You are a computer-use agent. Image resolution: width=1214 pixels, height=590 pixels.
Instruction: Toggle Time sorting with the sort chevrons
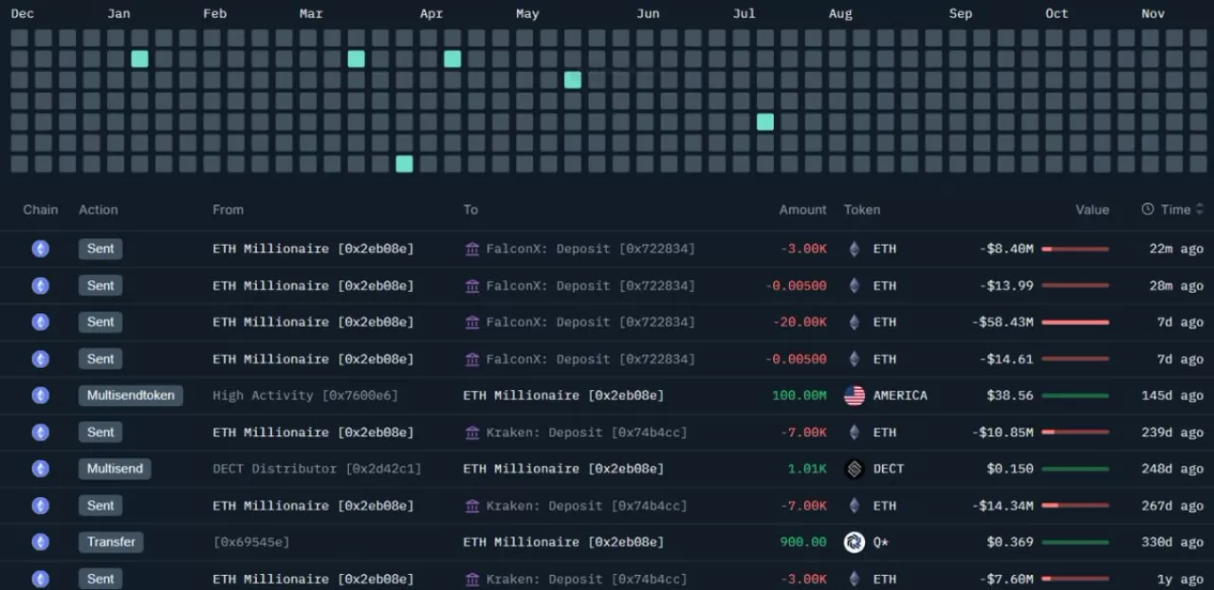coord(1197,210)
